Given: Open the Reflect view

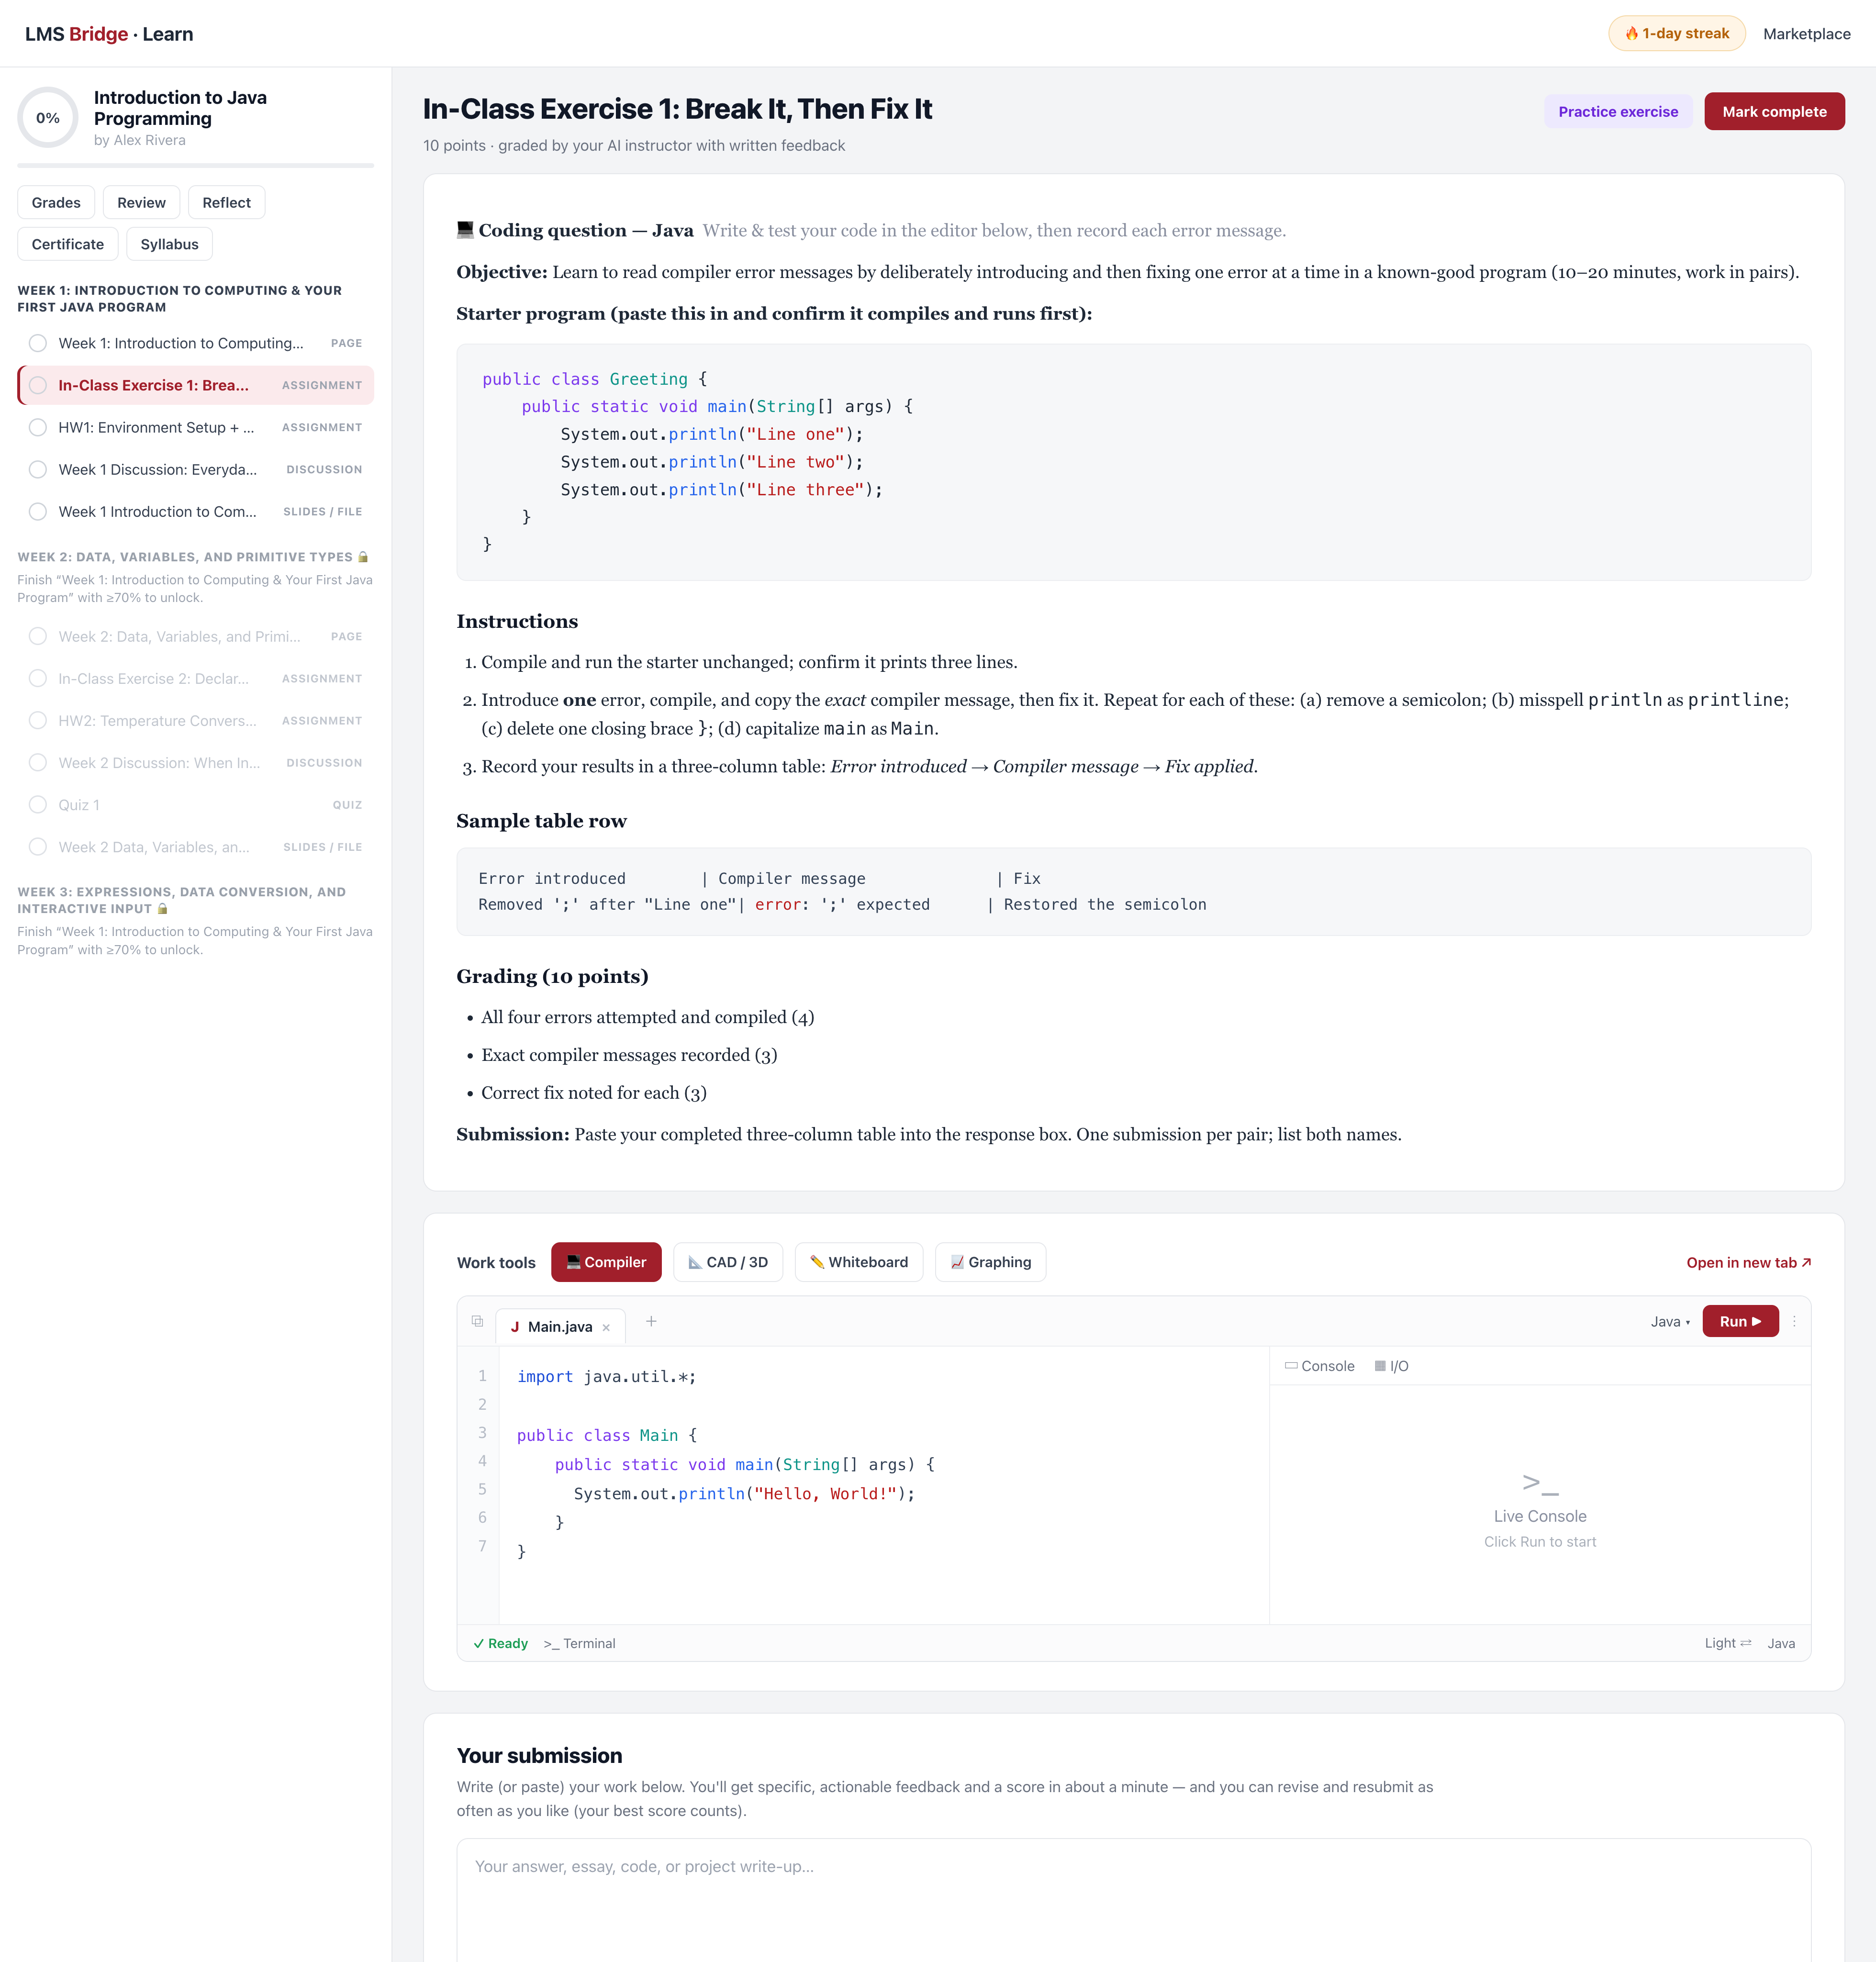Looking at the screenshot, I should pos(226,202).
